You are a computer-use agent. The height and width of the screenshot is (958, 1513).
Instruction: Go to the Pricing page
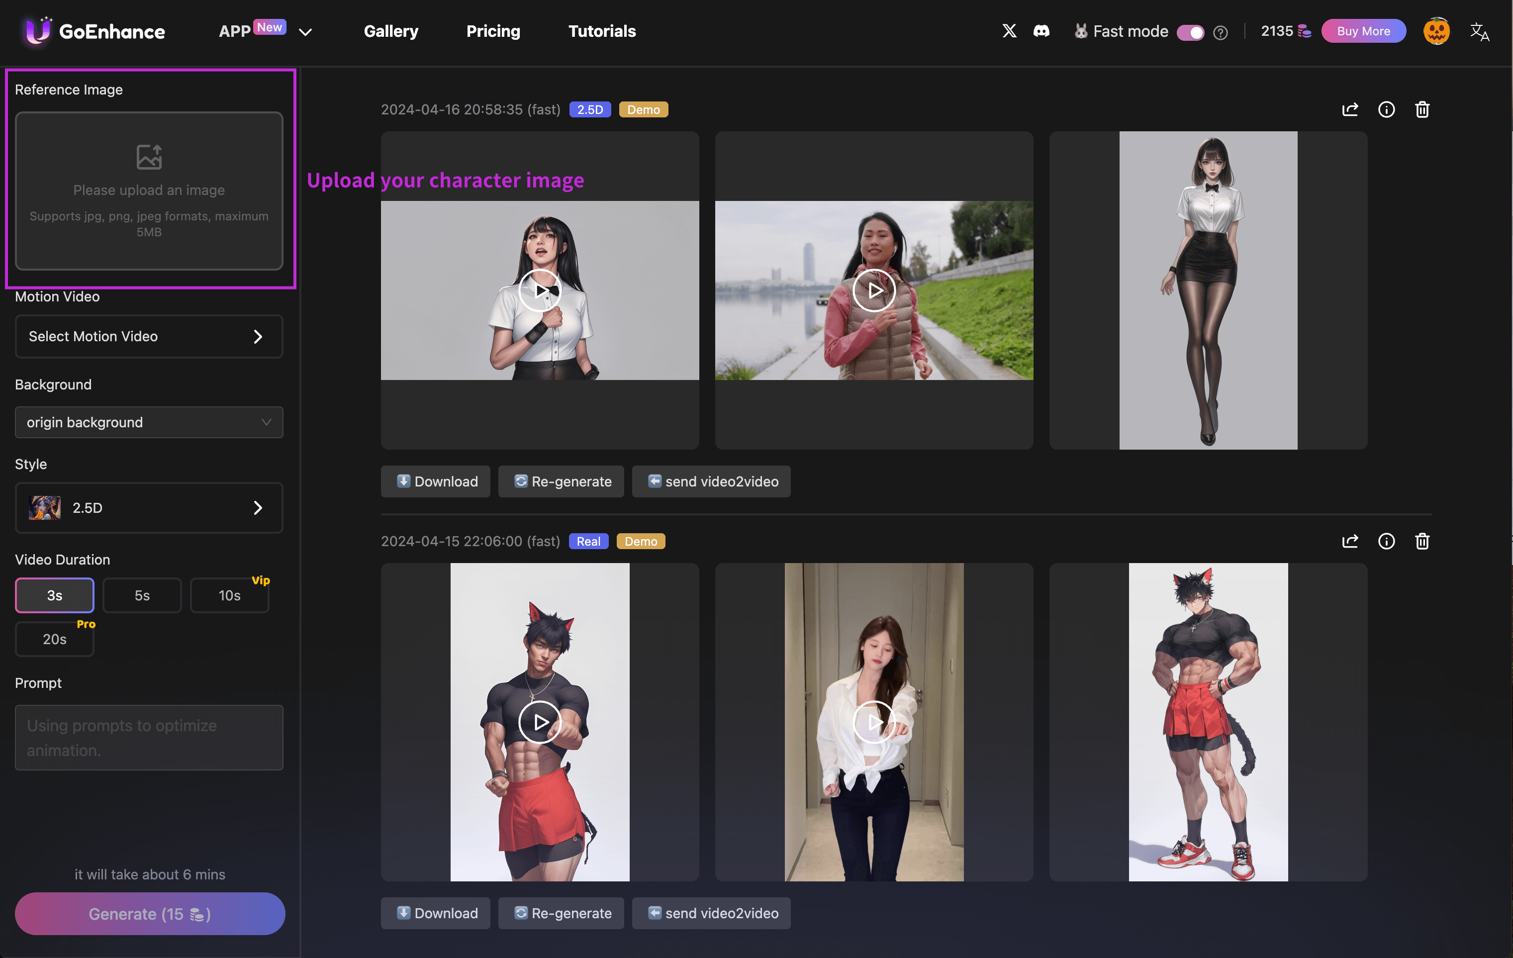[x=493, y=31]
